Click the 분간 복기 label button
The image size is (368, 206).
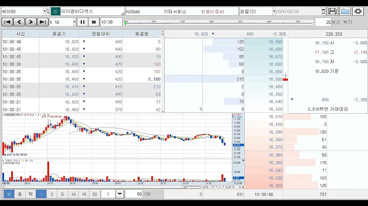[342, 22]
